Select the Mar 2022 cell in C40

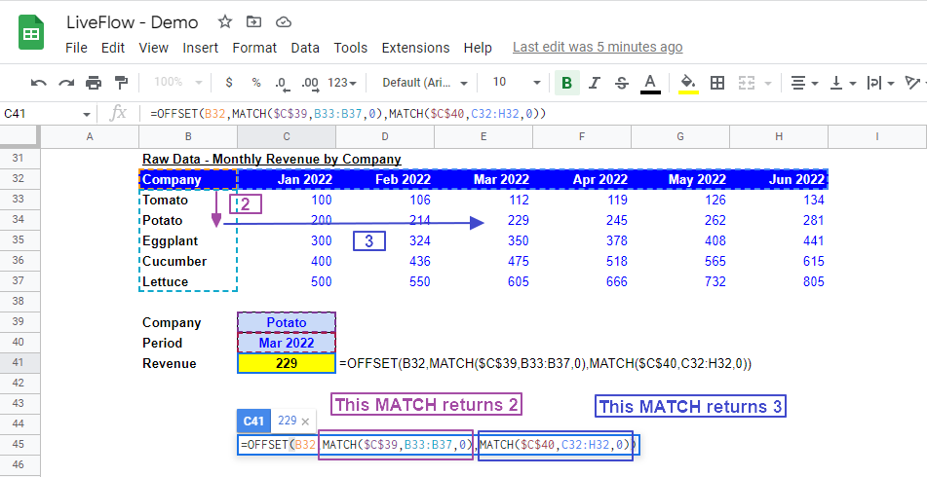tap(287, 343)
